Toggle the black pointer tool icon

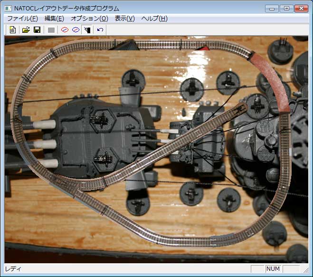(x=87, y=30)
